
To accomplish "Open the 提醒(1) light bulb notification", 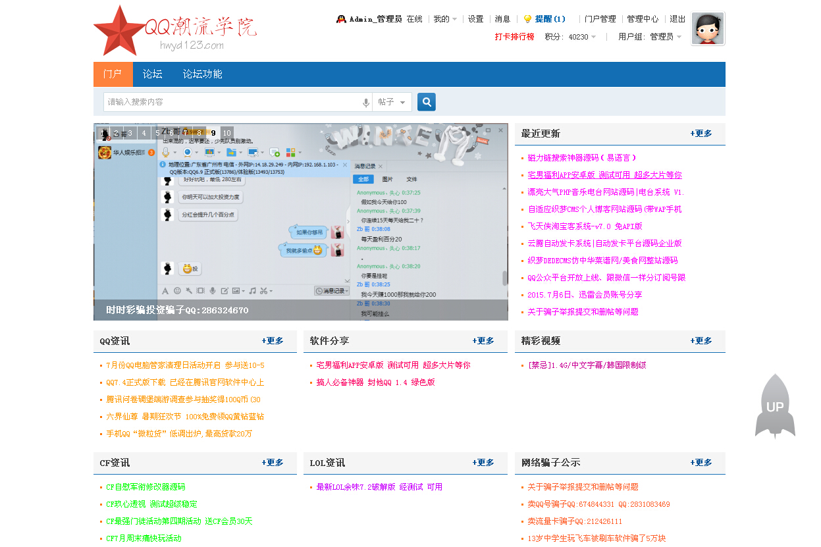I will coord(544,19).
